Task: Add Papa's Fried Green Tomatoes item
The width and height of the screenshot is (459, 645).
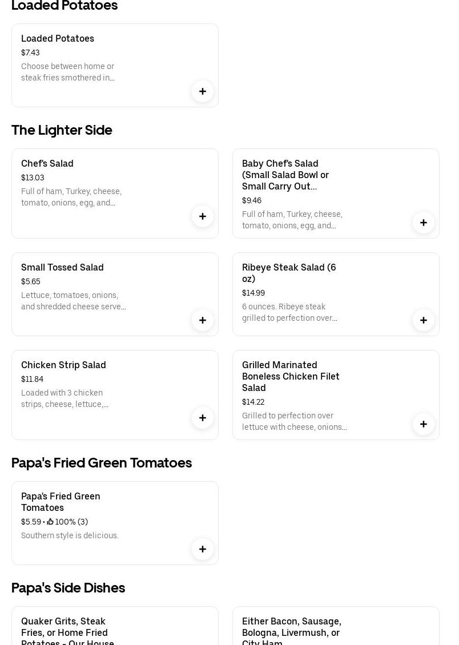Action: click(203, 549)
